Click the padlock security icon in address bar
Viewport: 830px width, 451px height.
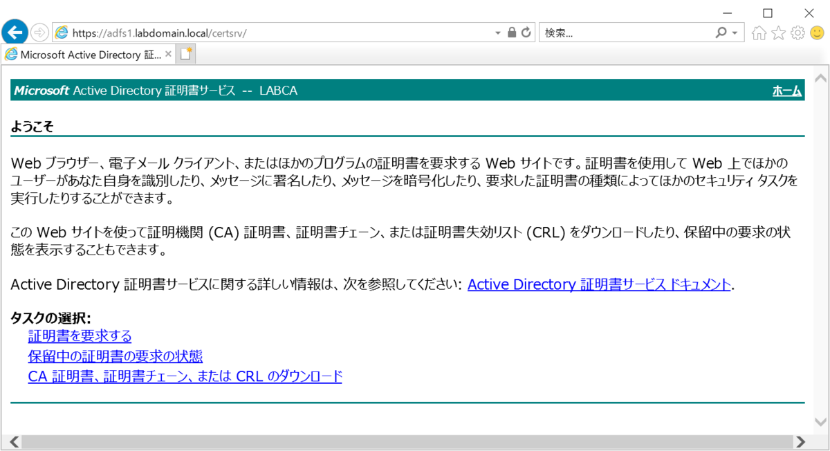coord(512,33)
